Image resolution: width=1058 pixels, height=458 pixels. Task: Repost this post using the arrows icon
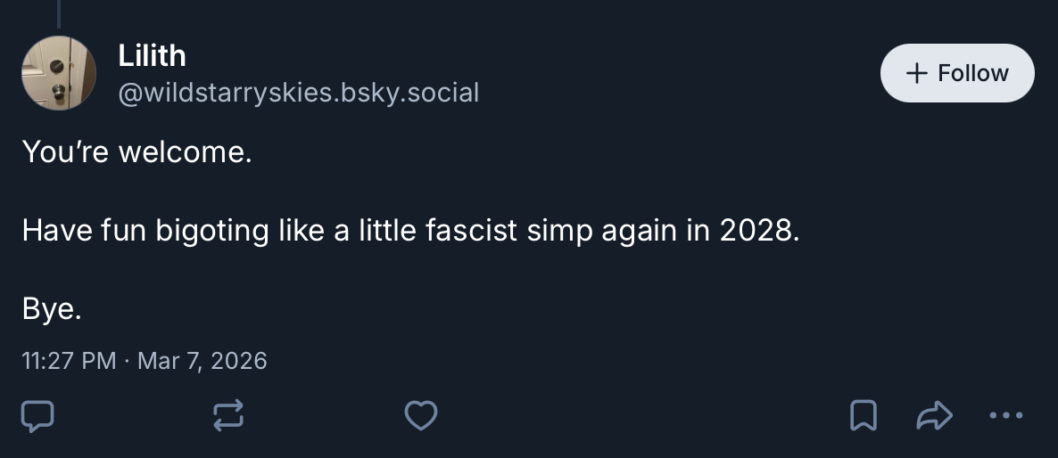point(229,415)
